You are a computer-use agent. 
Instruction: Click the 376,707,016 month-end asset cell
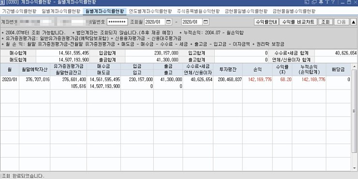click(x=34, y=80)
